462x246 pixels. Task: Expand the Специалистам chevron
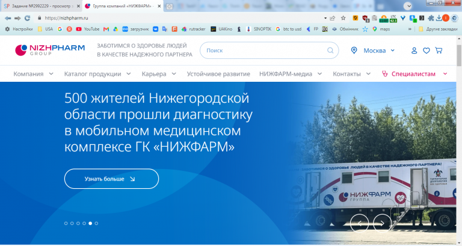(x=445, y=73)
